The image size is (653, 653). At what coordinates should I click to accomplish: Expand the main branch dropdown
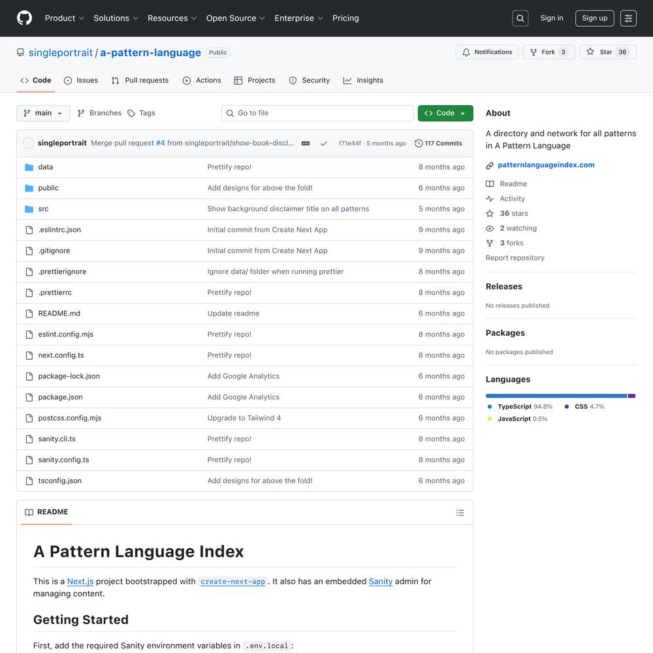click(x=43, y=113)
